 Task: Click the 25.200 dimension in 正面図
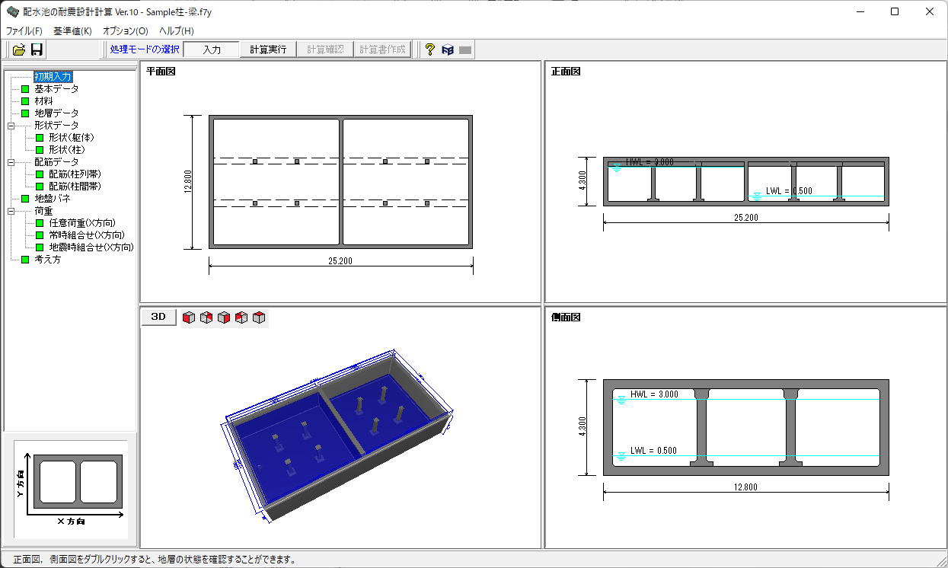(x=746, y=218)
